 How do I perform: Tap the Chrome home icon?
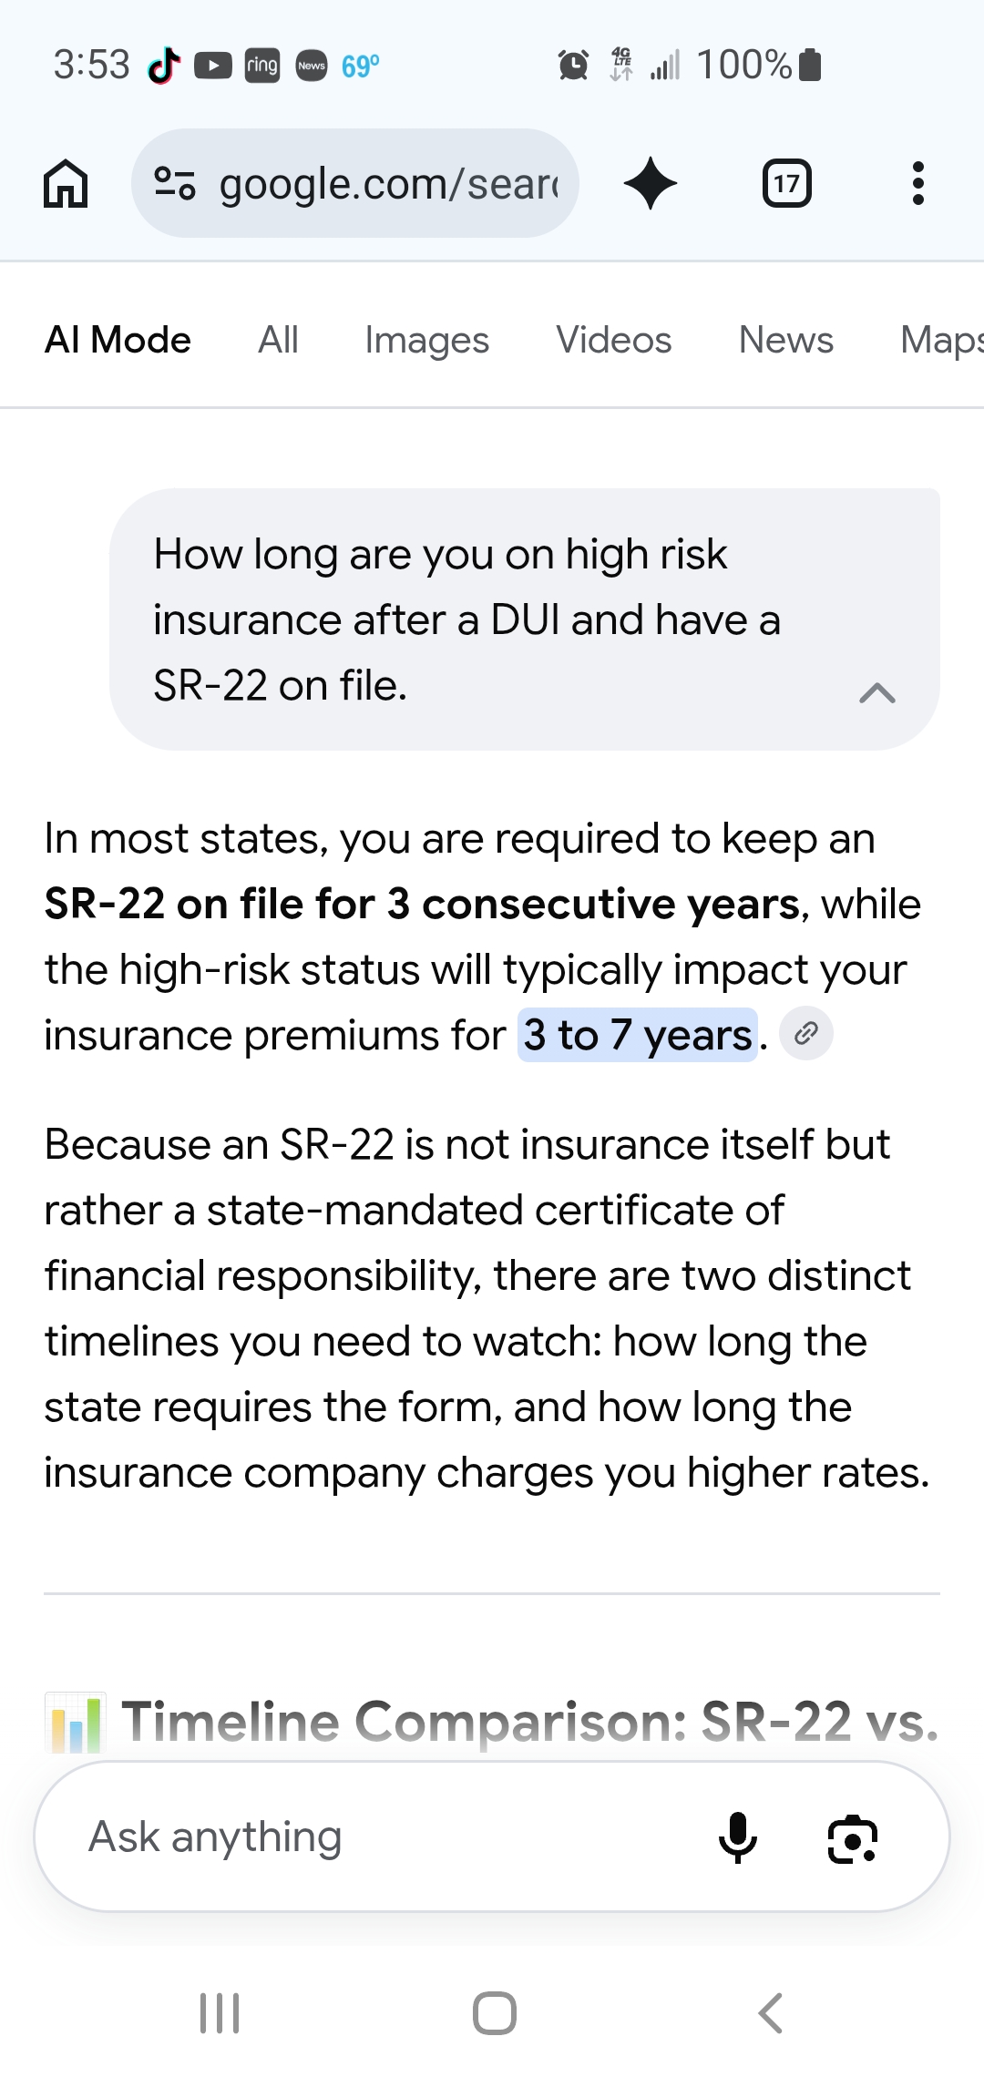[66, 183]
